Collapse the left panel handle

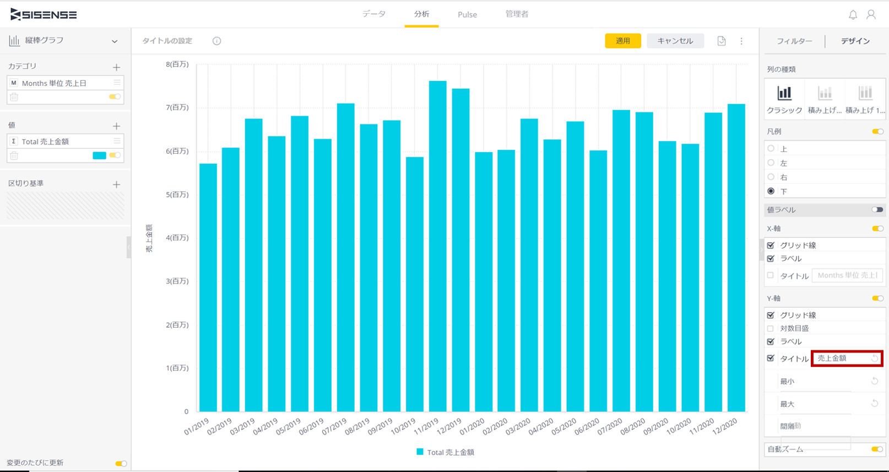tap(129, 248)
